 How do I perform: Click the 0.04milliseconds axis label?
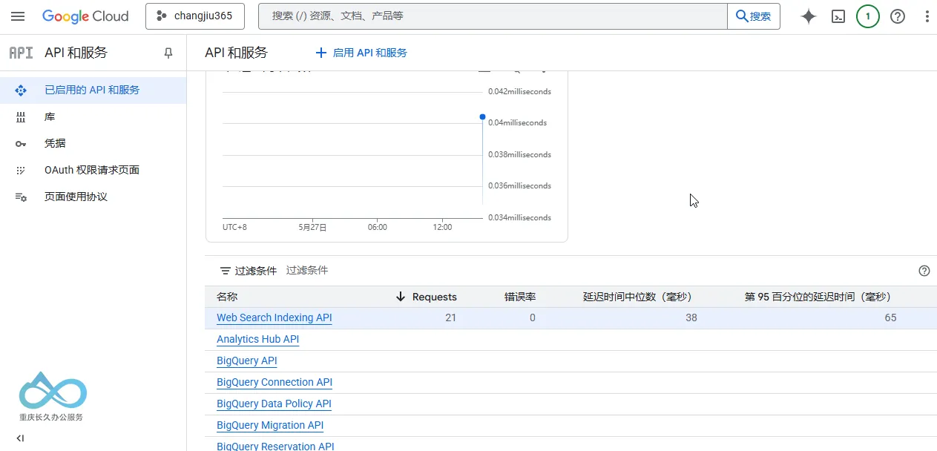(x=517, y=122)
